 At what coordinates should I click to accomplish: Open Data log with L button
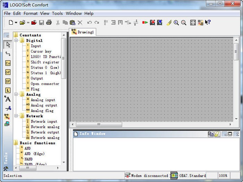[8, 90]
